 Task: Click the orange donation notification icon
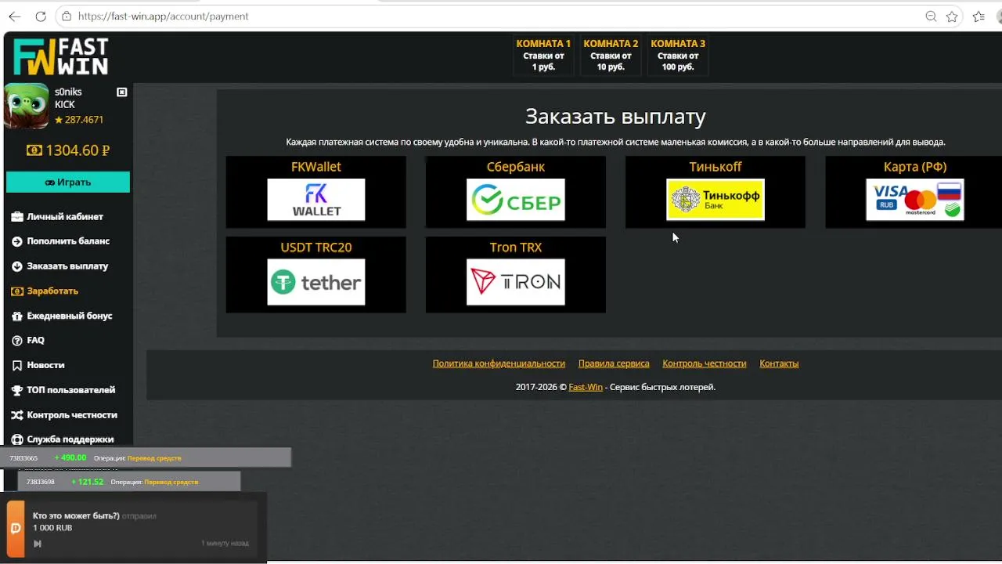click(x=16, y=529)
